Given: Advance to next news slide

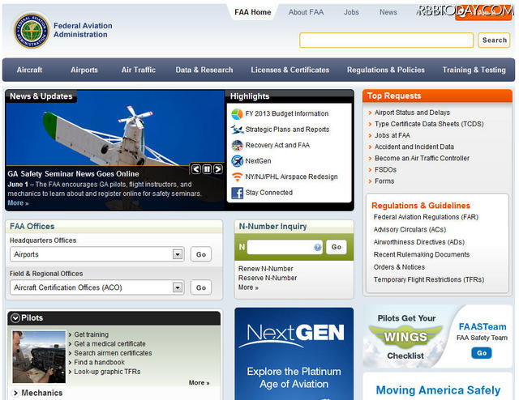Looking at the screenshot, I should (218, 169).
